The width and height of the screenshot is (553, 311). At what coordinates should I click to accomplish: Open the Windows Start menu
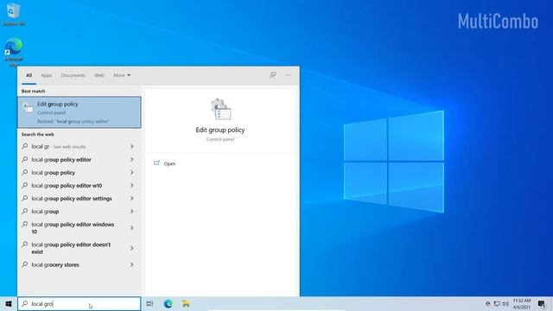click(x=9, y=303)
